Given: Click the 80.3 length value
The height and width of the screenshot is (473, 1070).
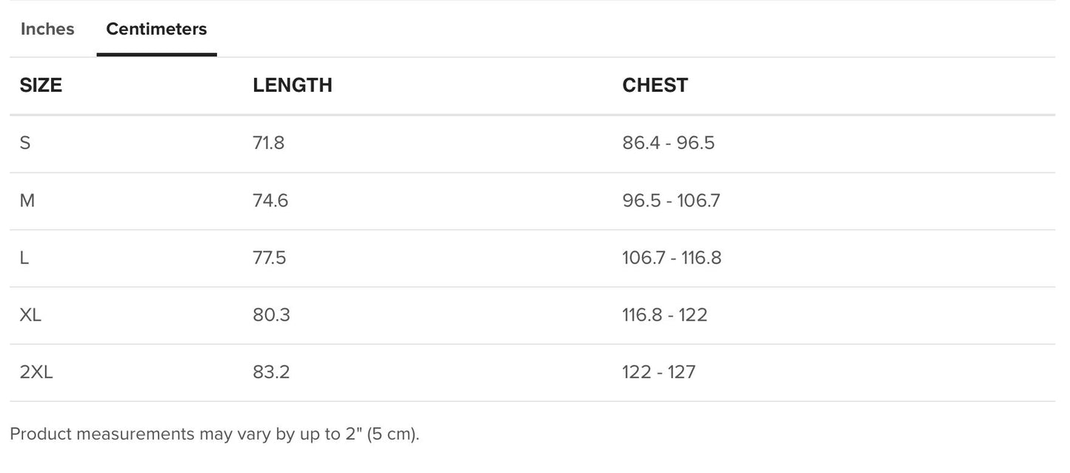Looking at the screenshot, I should click(x=271, y=315).
